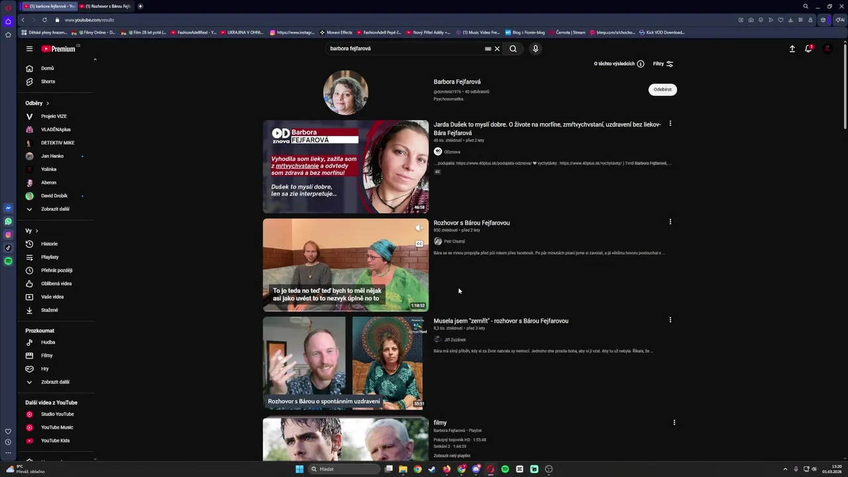Open options for 'Rozhovor s Bárou Fejfarovou'
848x477 pixels.
pyautogui.click(x=670, y=222)
